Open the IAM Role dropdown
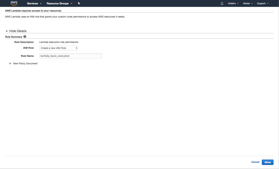279x169 pixels. pos(59,48)
